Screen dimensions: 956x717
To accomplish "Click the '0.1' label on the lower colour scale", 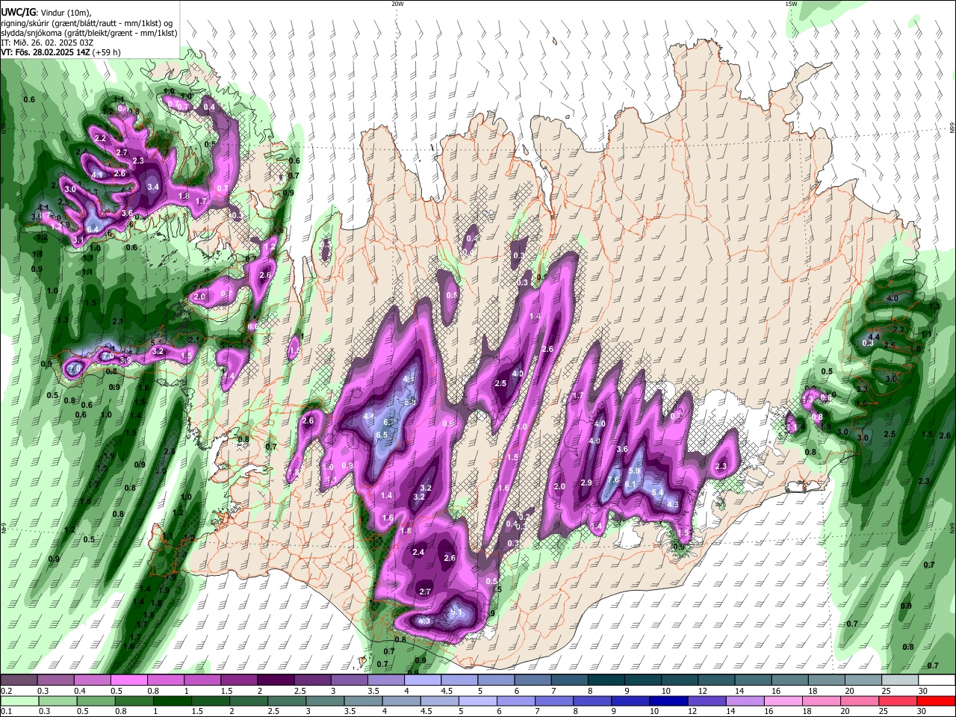I will pyautogui.click(x=6, y=711).
